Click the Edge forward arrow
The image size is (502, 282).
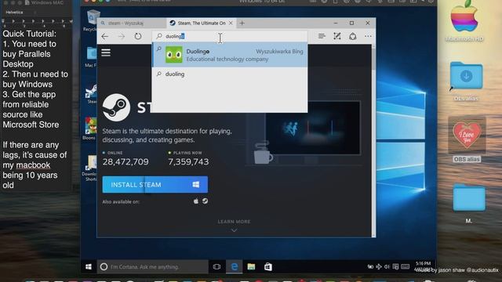122,36
